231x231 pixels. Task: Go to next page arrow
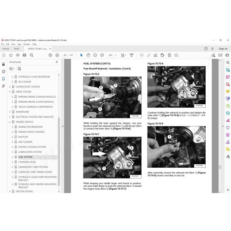point(57,55)
